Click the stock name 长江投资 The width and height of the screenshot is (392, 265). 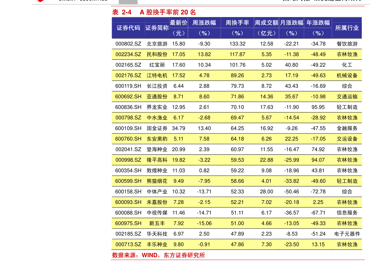coord(157,86)
